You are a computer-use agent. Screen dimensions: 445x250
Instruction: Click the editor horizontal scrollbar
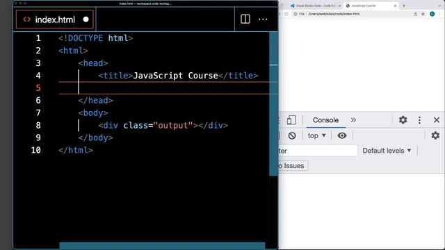coord(162,246)
